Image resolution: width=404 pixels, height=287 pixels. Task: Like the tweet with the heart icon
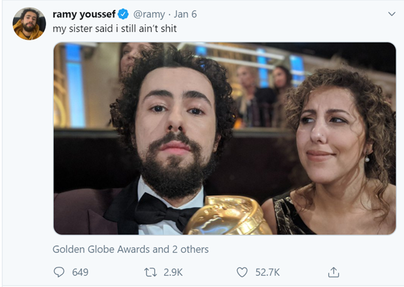pos(242,272)
